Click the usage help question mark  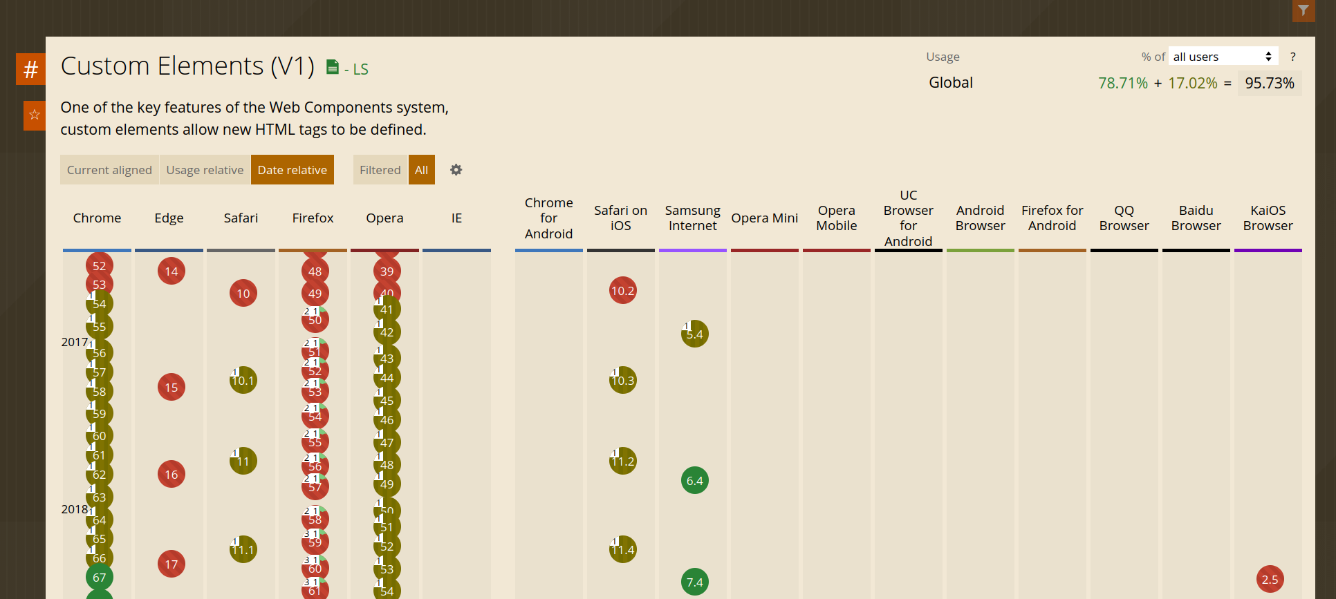pyautogui.click(x=1292, y=57)
